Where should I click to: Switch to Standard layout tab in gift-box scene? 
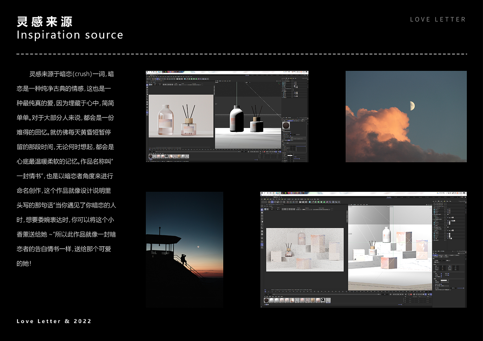click(x=389, y=197)
